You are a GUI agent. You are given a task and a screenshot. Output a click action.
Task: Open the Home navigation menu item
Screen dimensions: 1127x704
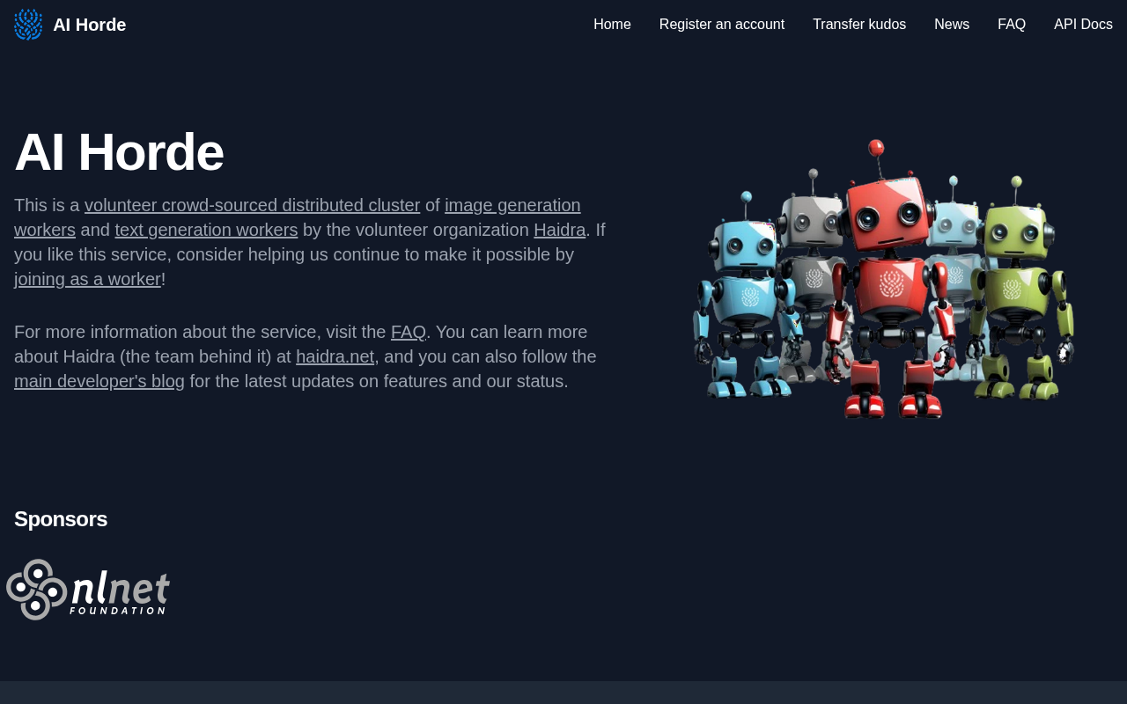(x=612, y=23)
